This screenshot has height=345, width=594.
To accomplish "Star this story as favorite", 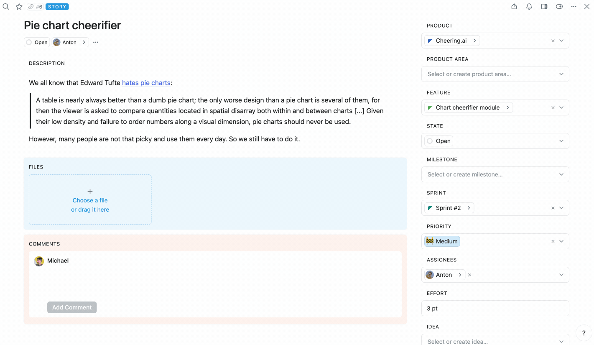I will tap(19, 7).
